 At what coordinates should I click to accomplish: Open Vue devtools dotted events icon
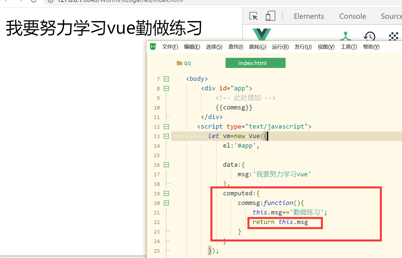coord(394,36)
